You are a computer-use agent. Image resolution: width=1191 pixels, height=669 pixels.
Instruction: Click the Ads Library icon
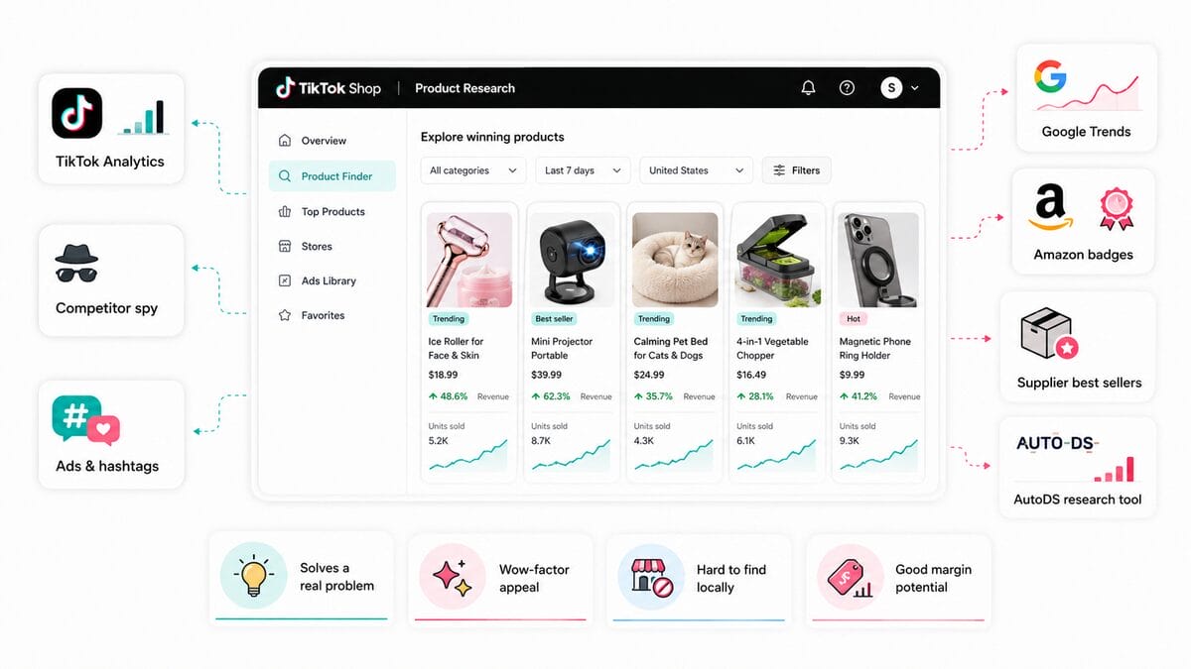coord(286,280)
